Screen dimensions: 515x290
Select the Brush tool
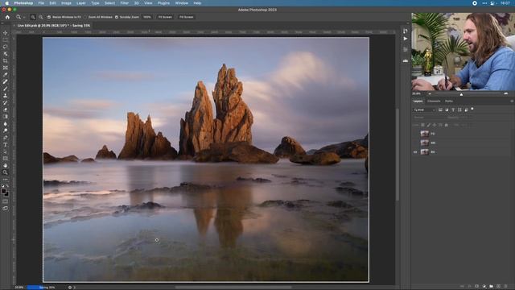tap(6, 89)
